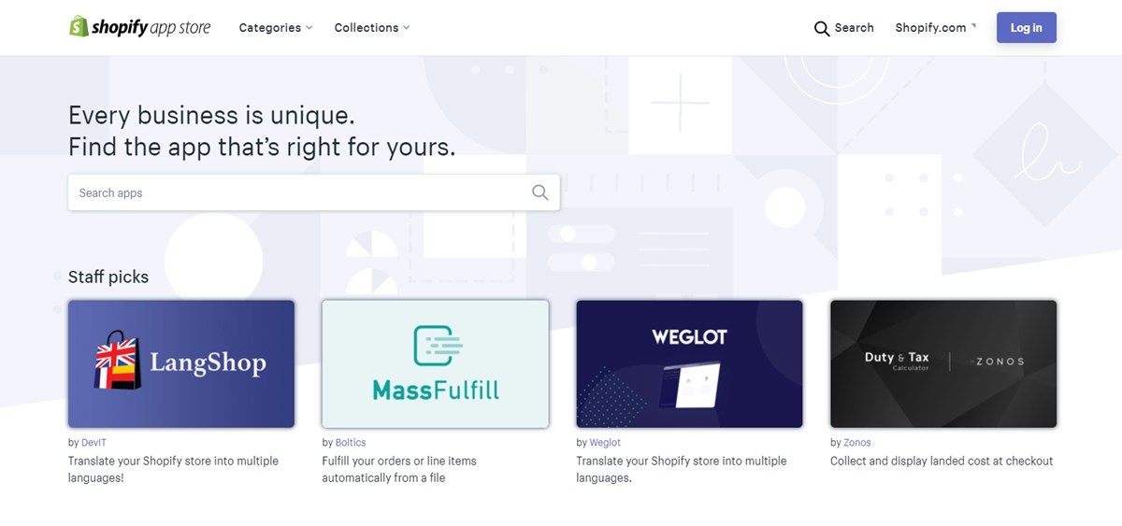The height and width of the screenshot is (526, 1122).
Task: Click the Shopify app store logo
Action: (140, 27)
